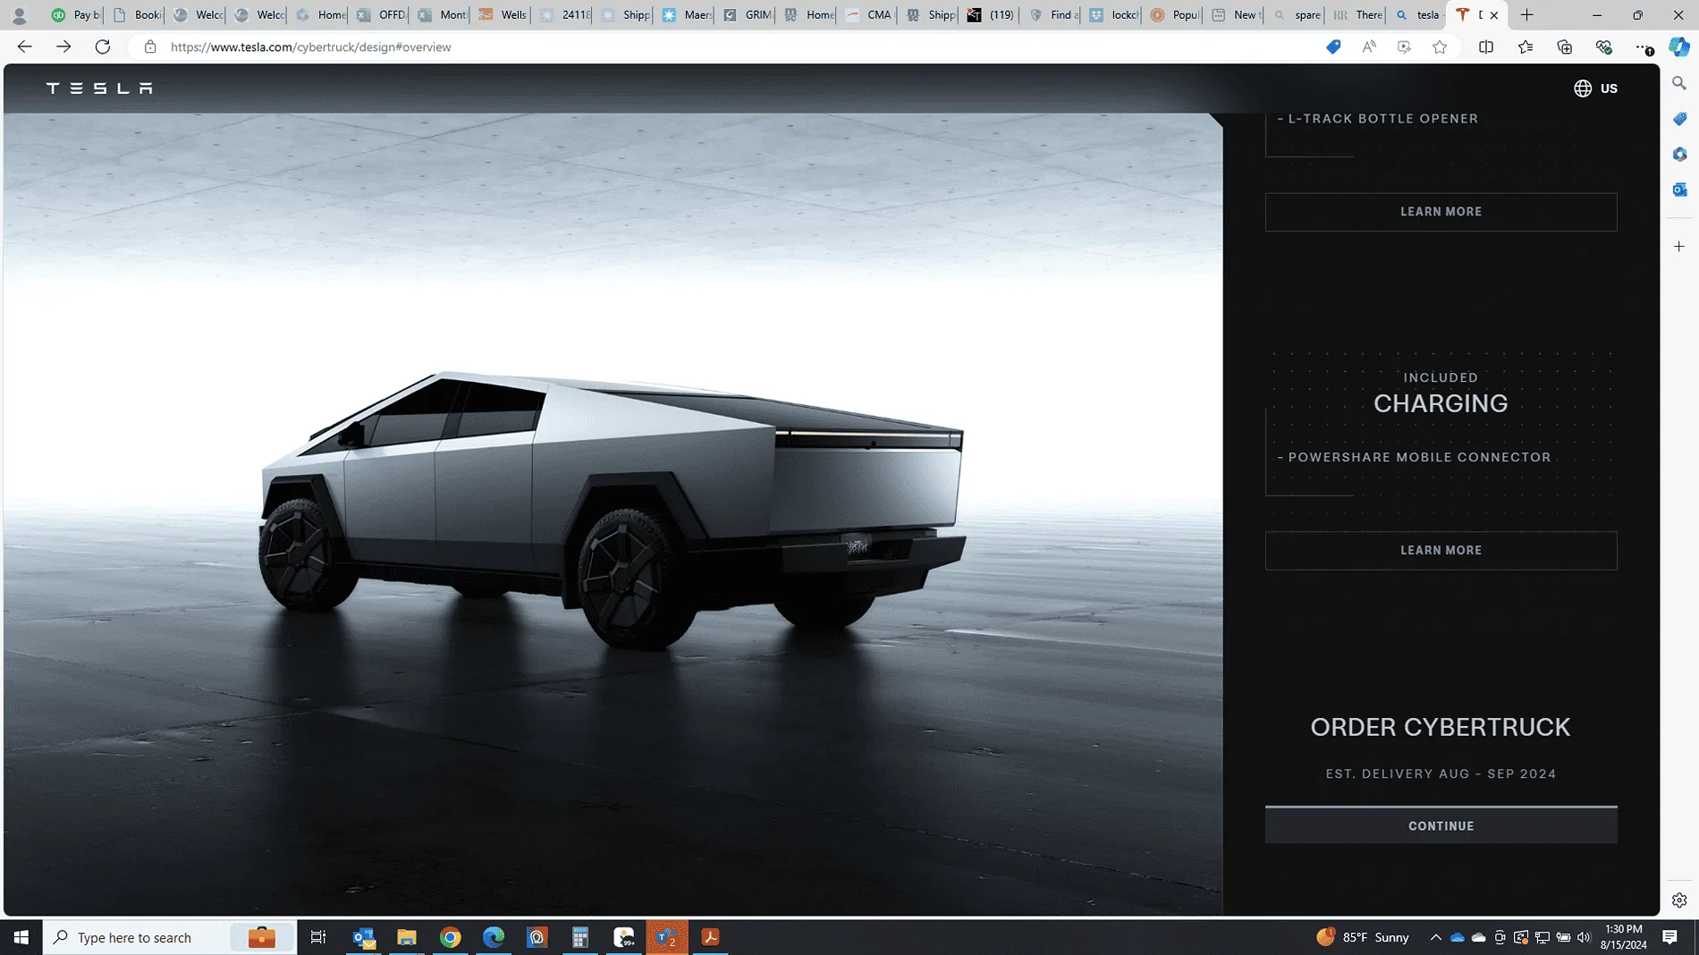Add a sidebar app with plus
This screenshot has width=1699, height=955.
(x=1679, y=246)
